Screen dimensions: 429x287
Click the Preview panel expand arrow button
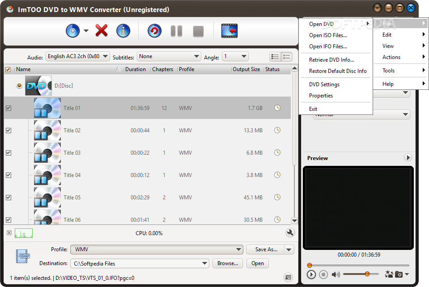[408, 158]
